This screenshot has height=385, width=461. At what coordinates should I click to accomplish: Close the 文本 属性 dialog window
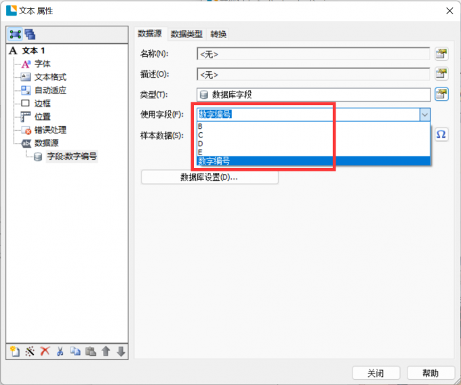(x=449, y=11)
